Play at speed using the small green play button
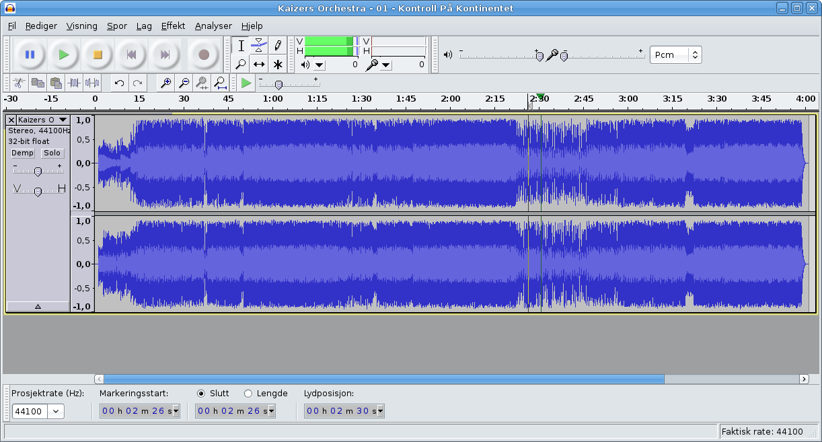Image resolution: width=822 pixels, height=442 pixels. point(246,83)
